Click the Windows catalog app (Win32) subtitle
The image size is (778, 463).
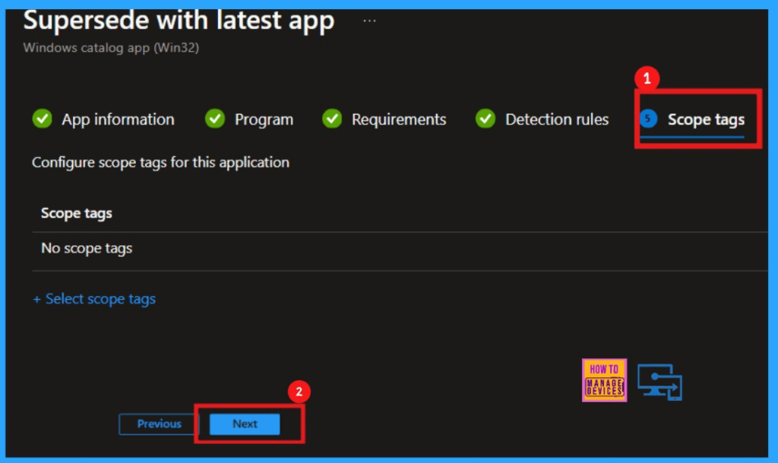click(x=111, y=48)
